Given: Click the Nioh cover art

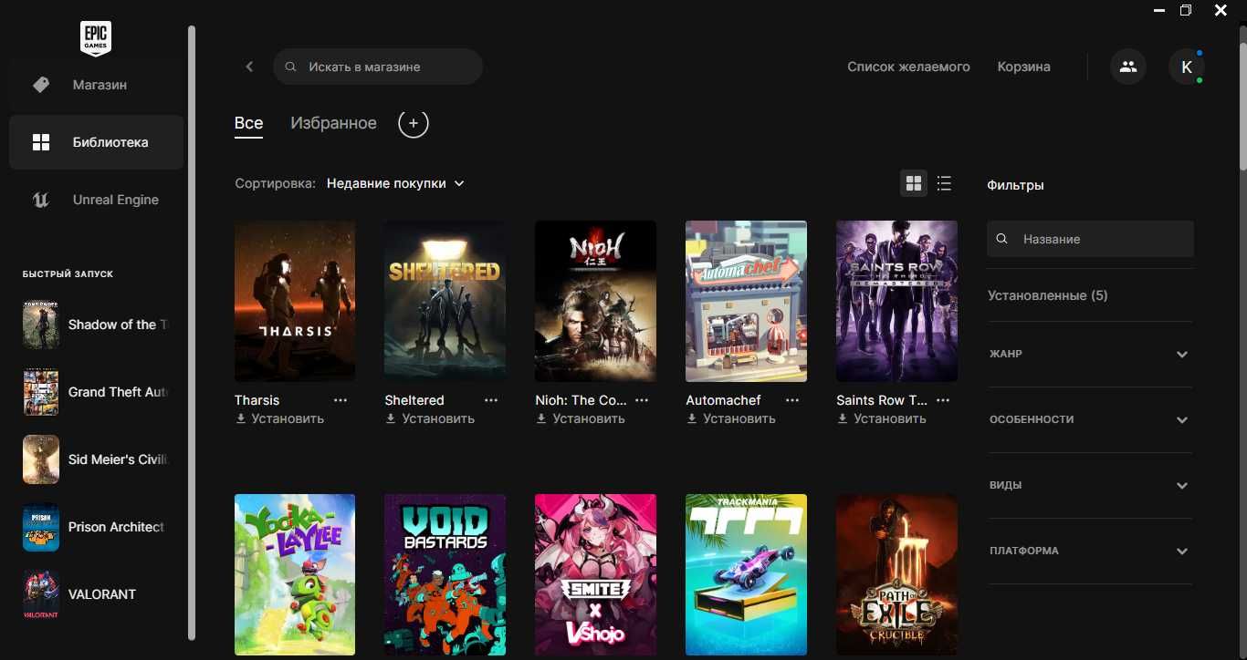Looking at the screenshot, I should (595, 301).
